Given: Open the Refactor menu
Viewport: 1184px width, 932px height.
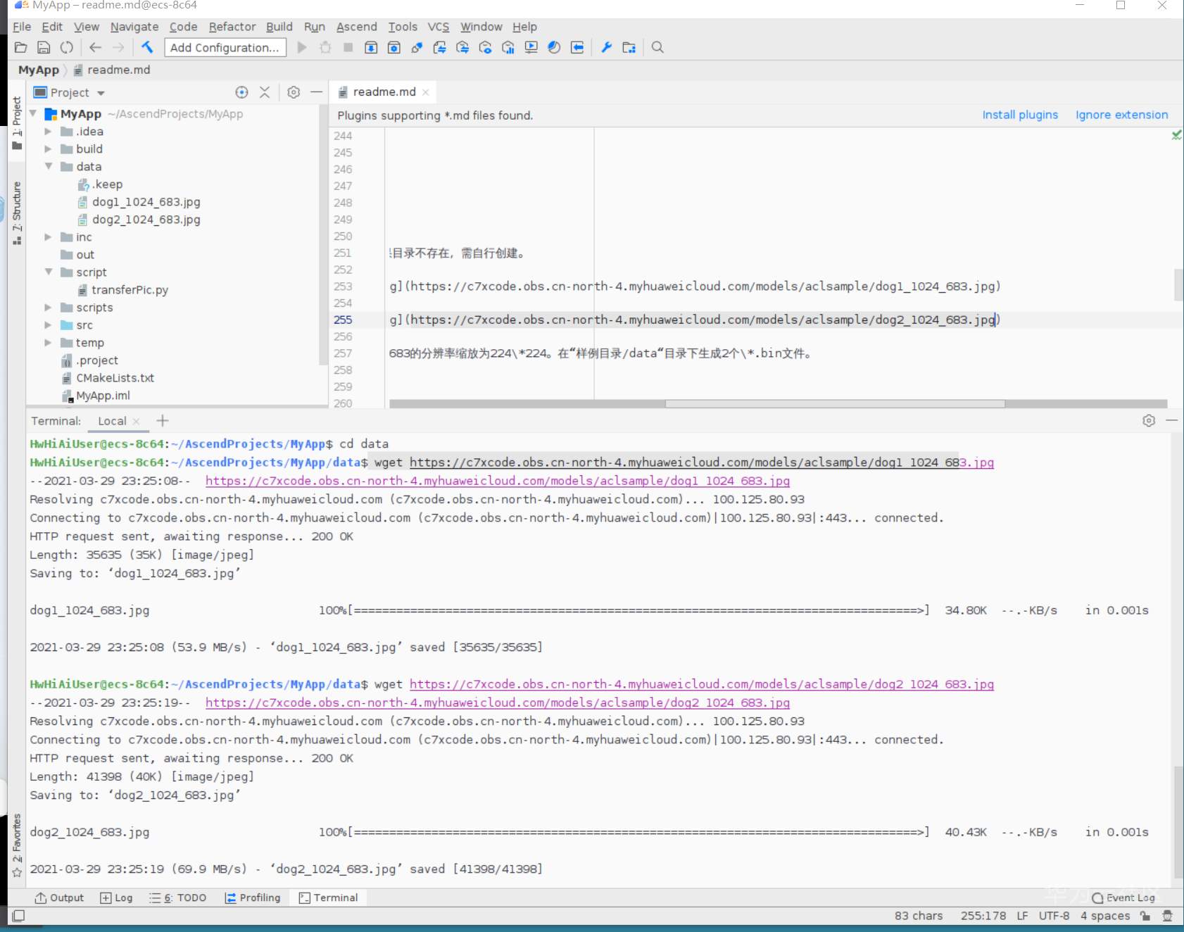Looking at the screenshot, I should tap(232, 27).
